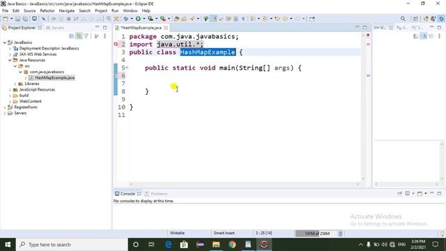Select HashMapExample.java in Project Explorer
Screen dimensions: 446x251
(55, 77)
